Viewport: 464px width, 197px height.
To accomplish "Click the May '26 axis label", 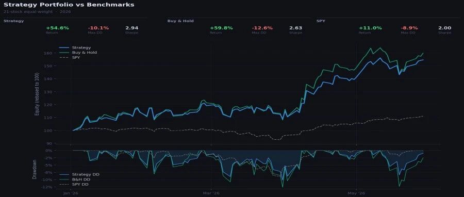I will pos(357,193).
